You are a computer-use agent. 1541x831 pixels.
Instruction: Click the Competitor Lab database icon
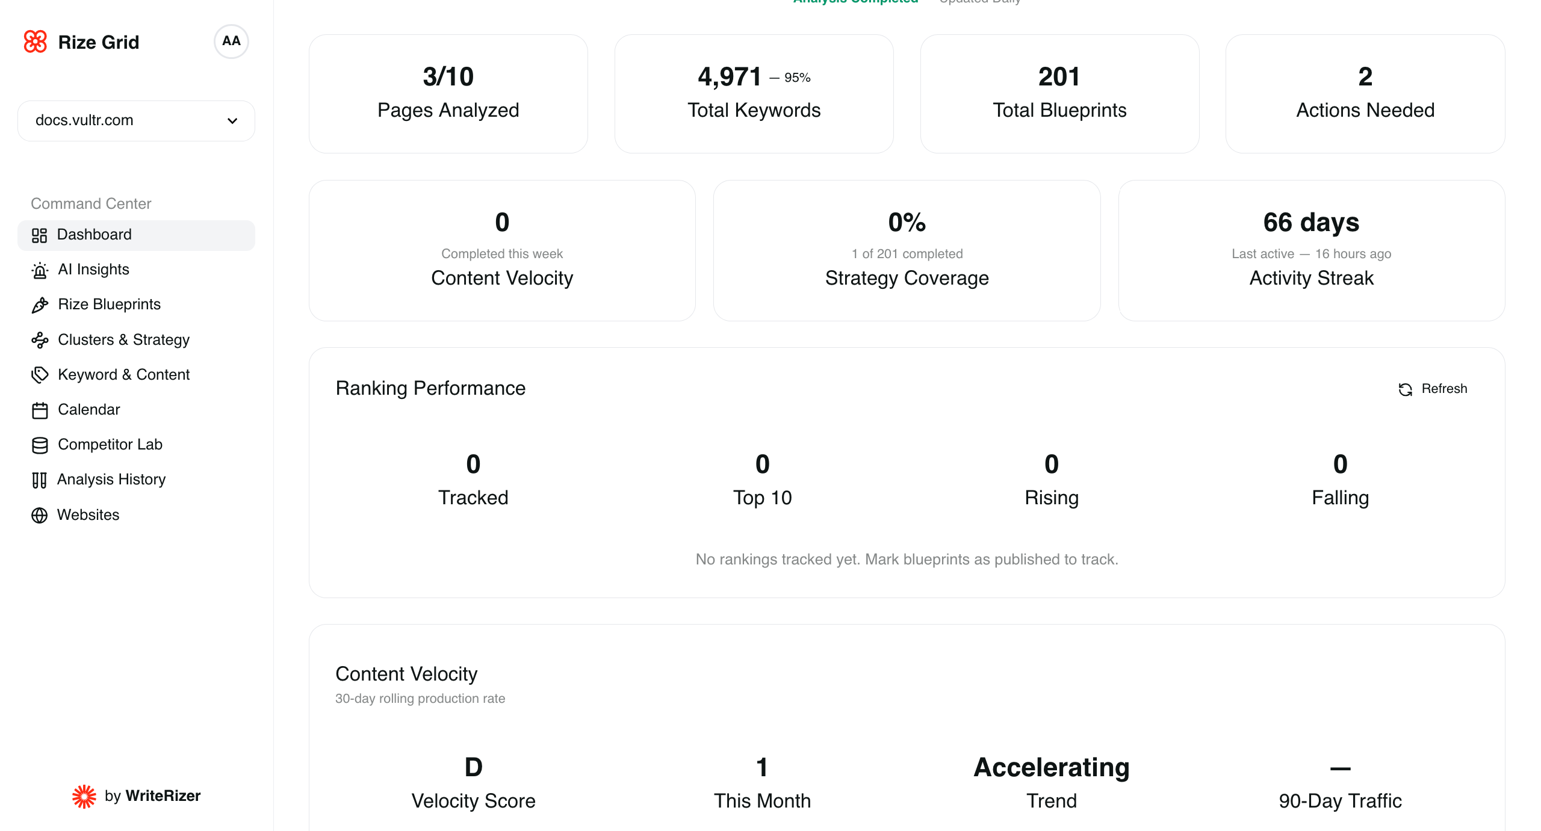coord(40,445)
